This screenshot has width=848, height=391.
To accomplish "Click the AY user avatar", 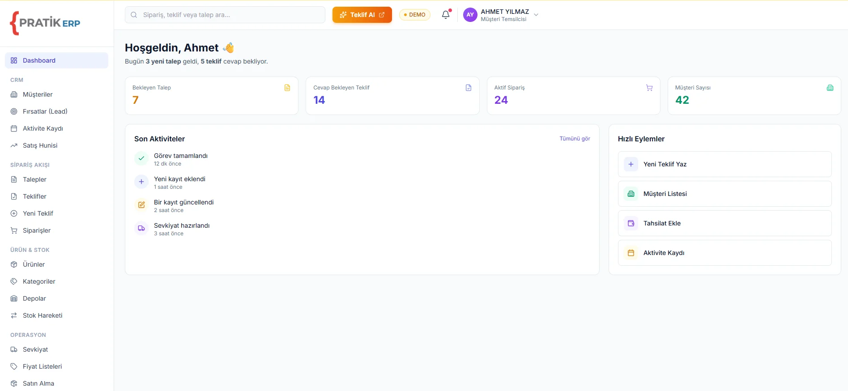I will 470,15.
